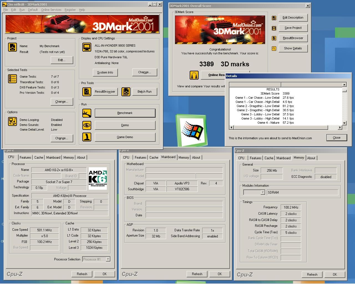
Task: Click the Demo button
Action: 125,125
